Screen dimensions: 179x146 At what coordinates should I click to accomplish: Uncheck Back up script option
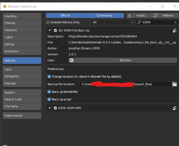(49, 99)
